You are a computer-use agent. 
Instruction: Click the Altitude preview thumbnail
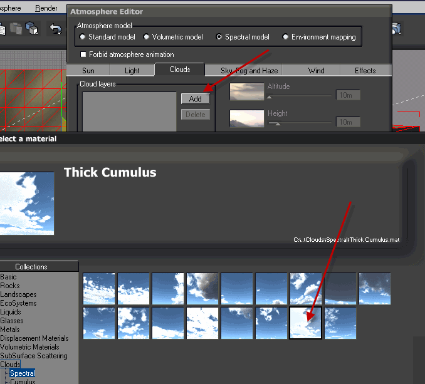[246, 91]
